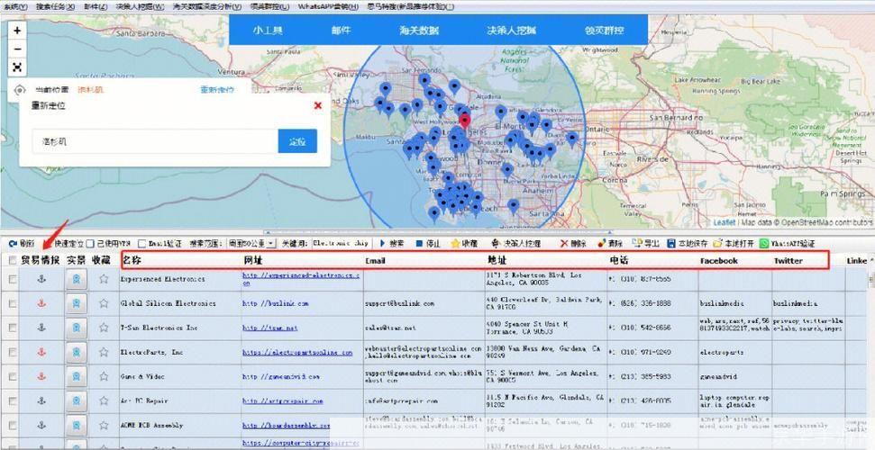
Task: Open the busslink.com website link
Action: coord(275,303)
